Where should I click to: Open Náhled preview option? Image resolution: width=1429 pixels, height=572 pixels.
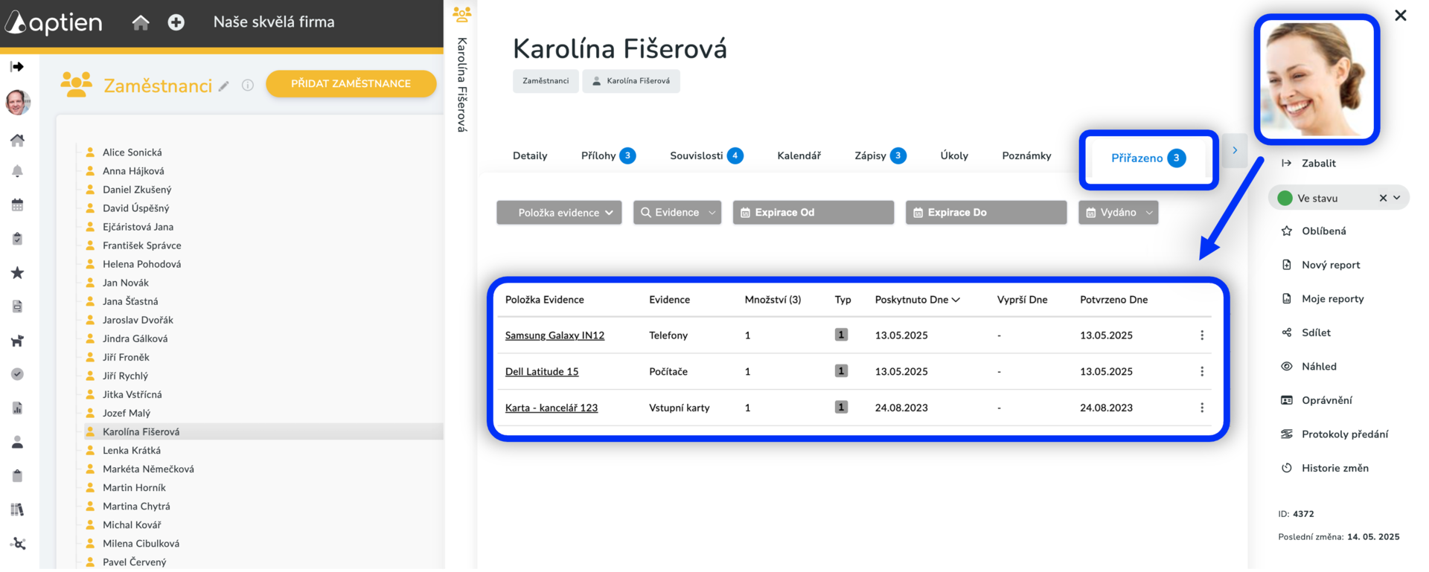pyautogui.click(x=1309, y=367)
